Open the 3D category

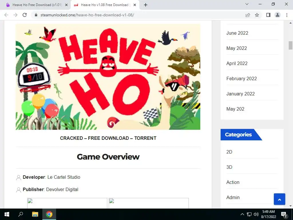[x=229, y=167]
